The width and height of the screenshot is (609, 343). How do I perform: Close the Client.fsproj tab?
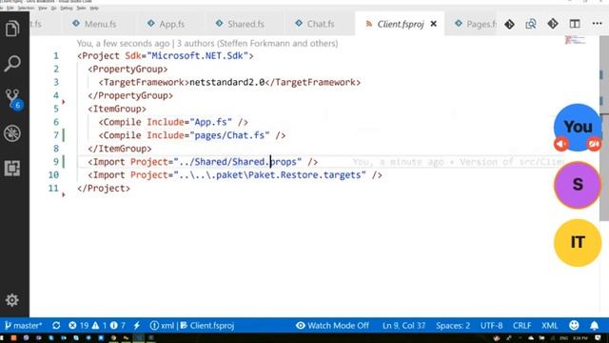[434, 24]
